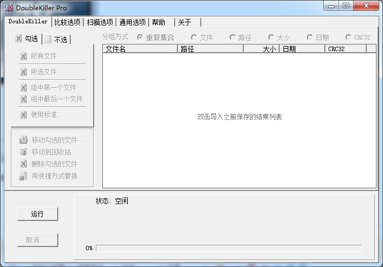Select the 重复集合 grouping radio button

click(140, 37)
